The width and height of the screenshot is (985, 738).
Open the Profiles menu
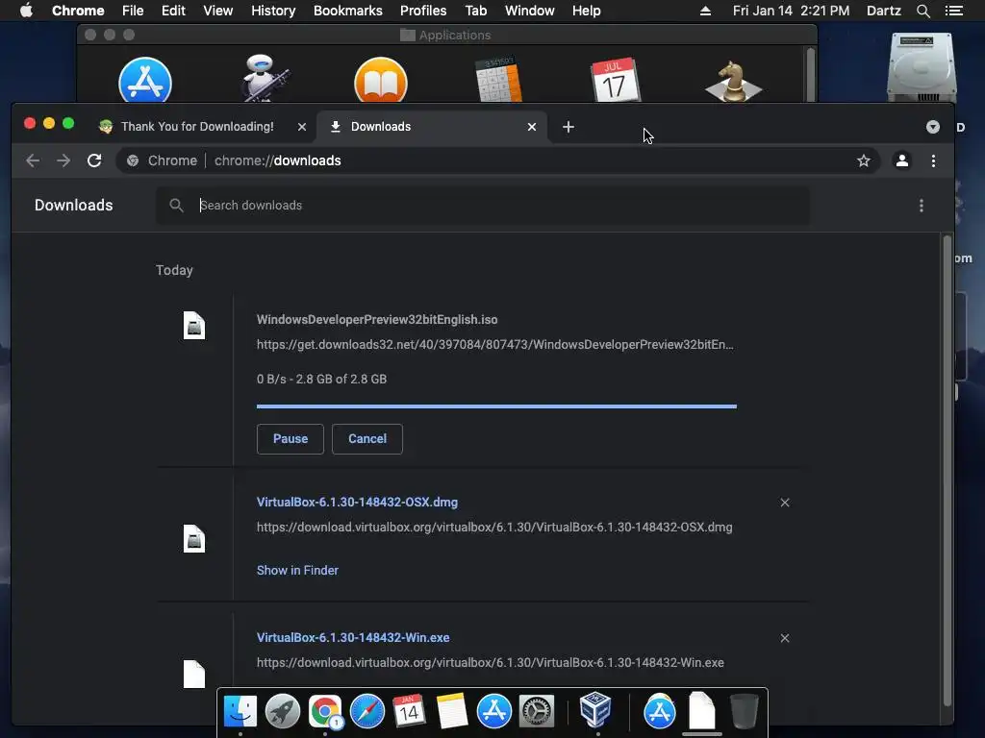(423, 11)
